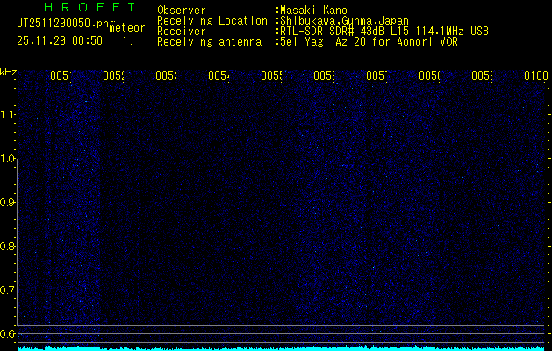This screenshot has height=351, width=552.
Task: Click the 0054 time marker
Action: click(219, 75)
